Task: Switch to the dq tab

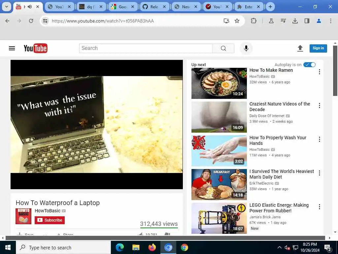Action: click(x=91, y=7)
